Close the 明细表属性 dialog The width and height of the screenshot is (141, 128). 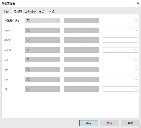[138, 3]
